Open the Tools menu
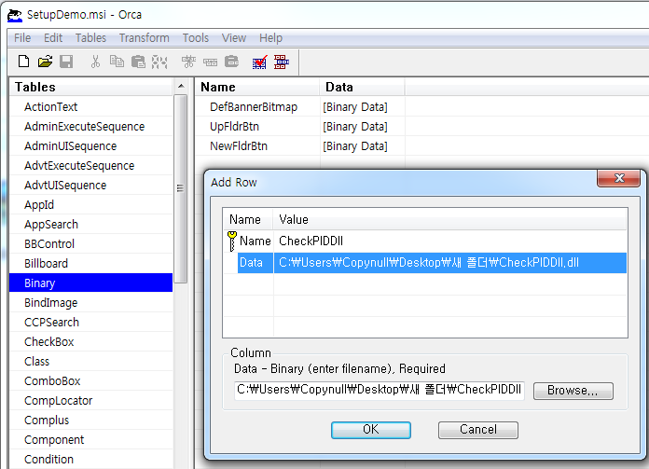The width and height of the screenshot is (649, 469). 196,38
